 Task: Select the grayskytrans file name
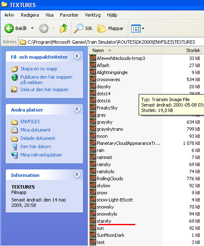click(109, 129)
